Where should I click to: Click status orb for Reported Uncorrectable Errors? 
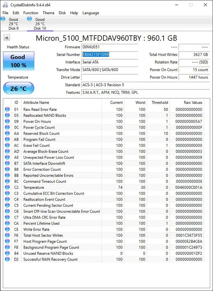coord(7,175)
